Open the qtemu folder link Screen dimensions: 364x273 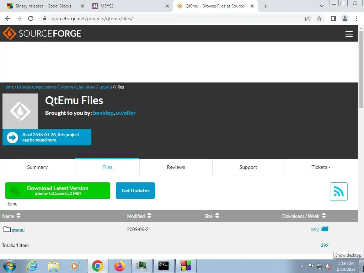pos(18,230)
